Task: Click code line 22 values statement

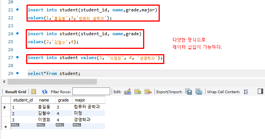Action: [x=70, y=18]
